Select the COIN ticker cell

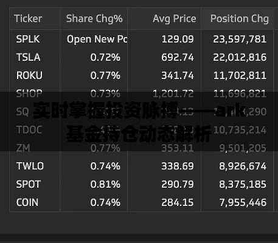(27, 202)
